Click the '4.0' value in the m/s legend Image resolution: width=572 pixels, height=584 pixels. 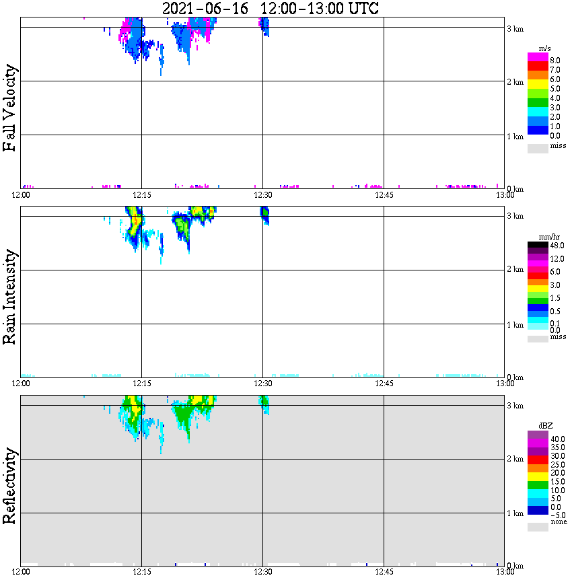555,98
